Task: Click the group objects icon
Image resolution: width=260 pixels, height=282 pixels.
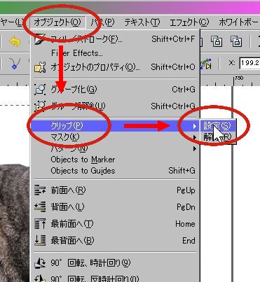Action: pos(40,90)
